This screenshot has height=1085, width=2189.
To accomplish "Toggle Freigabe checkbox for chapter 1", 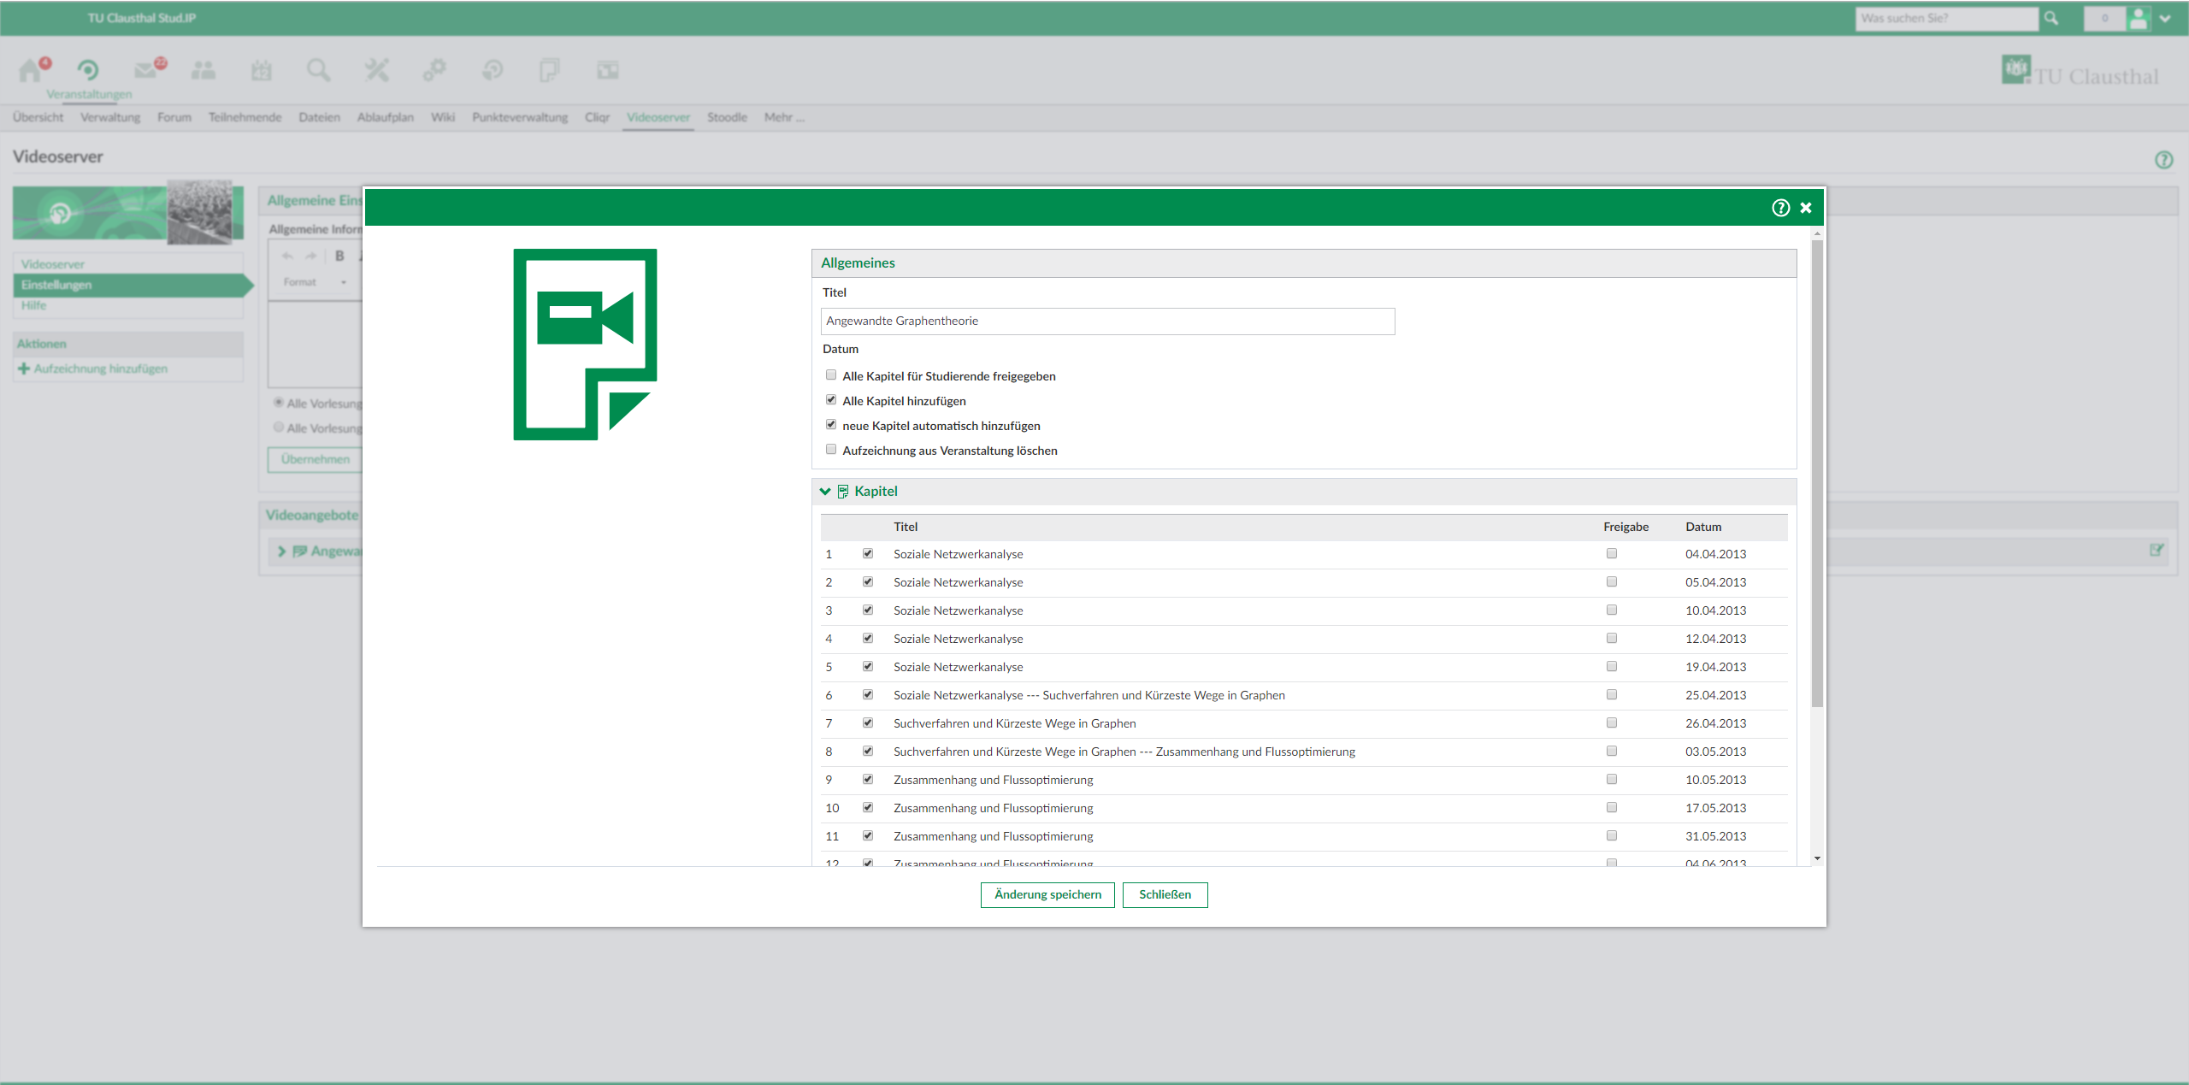I will 1612,554.
